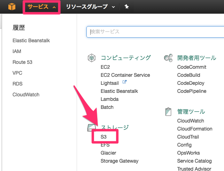Open Storage Gateway service
Viewport: 224px width, 171px height.
coord(119,161)
